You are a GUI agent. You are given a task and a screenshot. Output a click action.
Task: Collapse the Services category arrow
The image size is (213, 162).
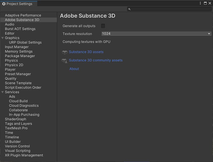pyautogui.click(x=3, y=92)
